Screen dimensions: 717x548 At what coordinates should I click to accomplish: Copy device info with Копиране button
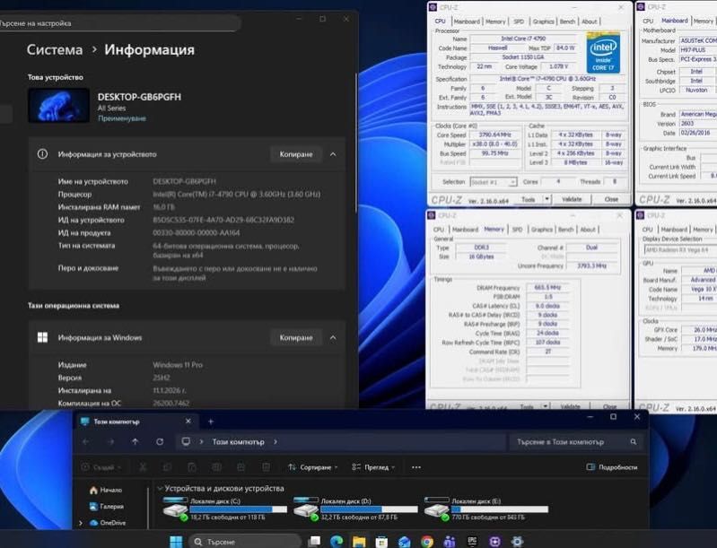296,154
